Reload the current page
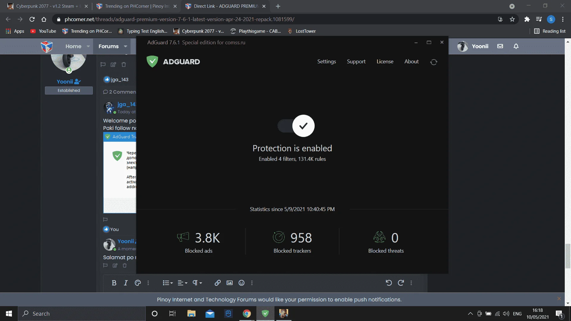The image size is (571, 321). pos(32,19)
